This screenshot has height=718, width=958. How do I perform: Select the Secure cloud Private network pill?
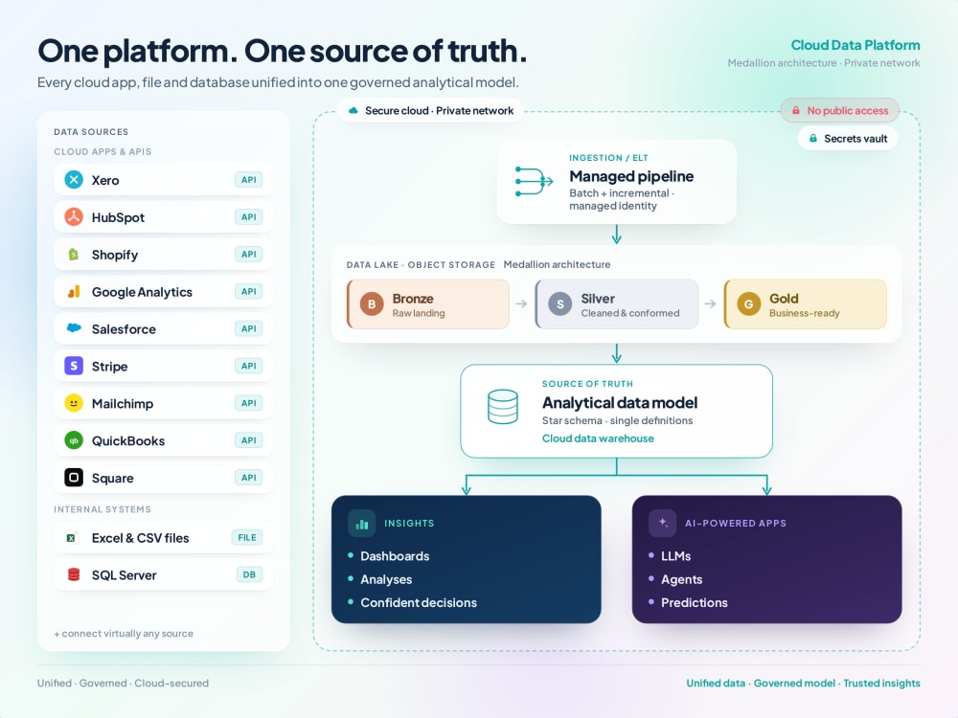(x=430, y=110)
